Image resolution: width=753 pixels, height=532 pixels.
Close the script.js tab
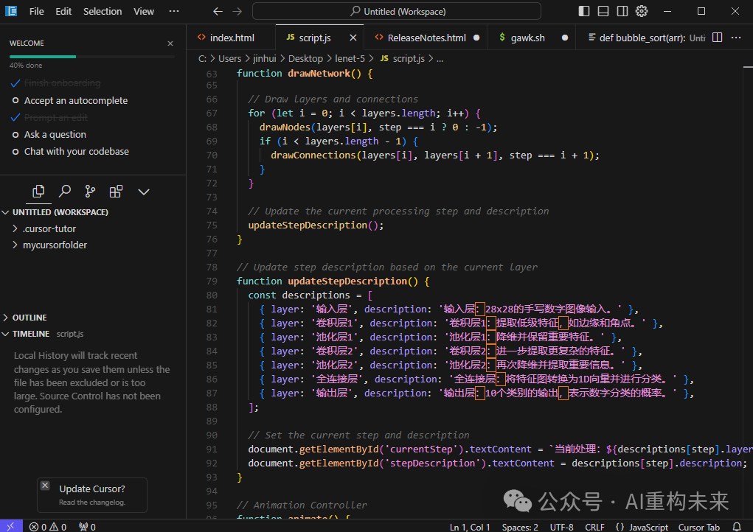pyautogui.click(x=353, y=38)
